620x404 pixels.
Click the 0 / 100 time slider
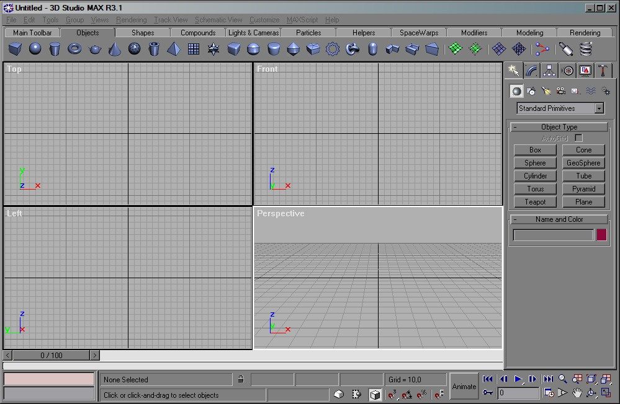click(52, 356)
